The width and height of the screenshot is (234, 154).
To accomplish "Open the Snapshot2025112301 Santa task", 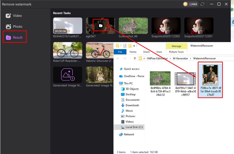I will coord(199,26).
